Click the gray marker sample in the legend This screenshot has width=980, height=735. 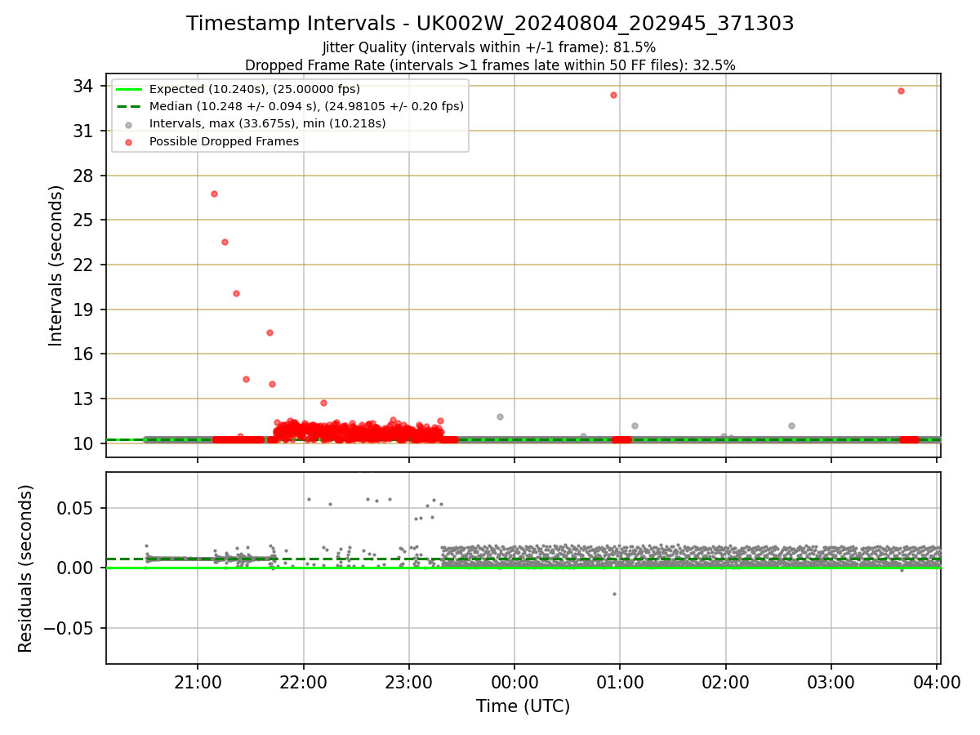click(x=129, y=124)
